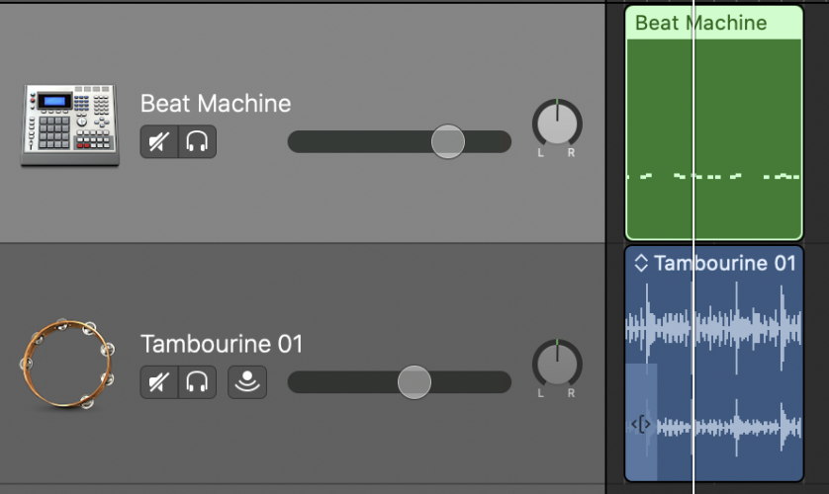Screen dimensions: 829x494
Task: Select the Tambourine 01 track name
Action: click(x=222, y=344)
